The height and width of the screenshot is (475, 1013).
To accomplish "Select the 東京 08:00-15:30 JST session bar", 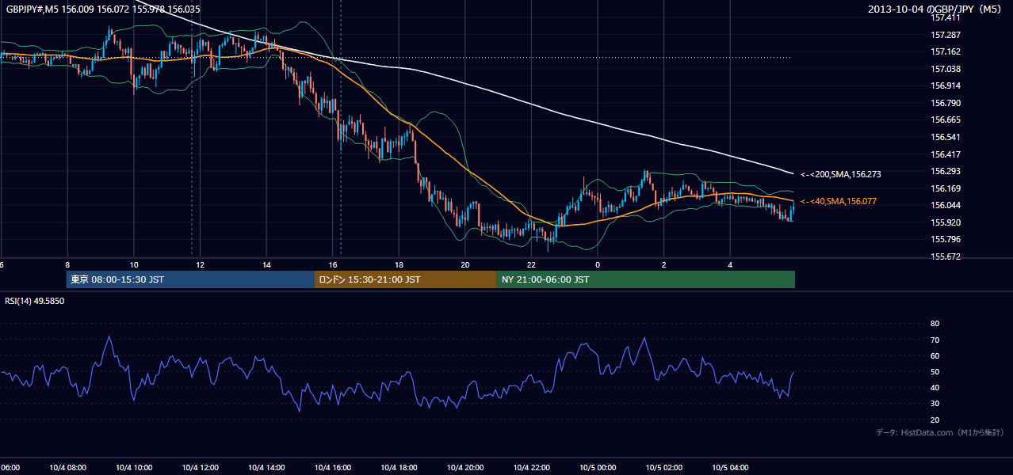I will [x=190, y=279].
